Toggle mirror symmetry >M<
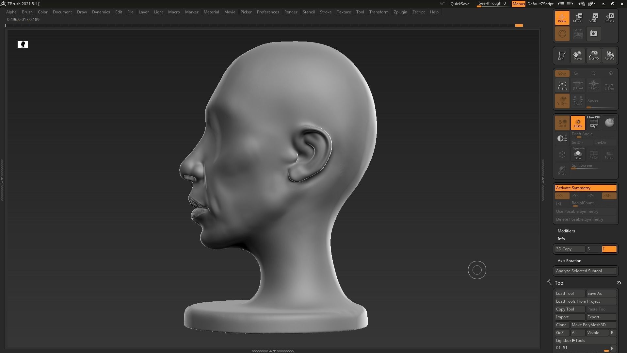This screenshot has height=353, width=627. pos(609,196)
